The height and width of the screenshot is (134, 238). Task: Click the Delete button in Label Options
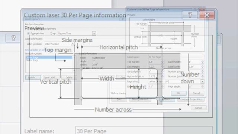[x=69, y=77]
